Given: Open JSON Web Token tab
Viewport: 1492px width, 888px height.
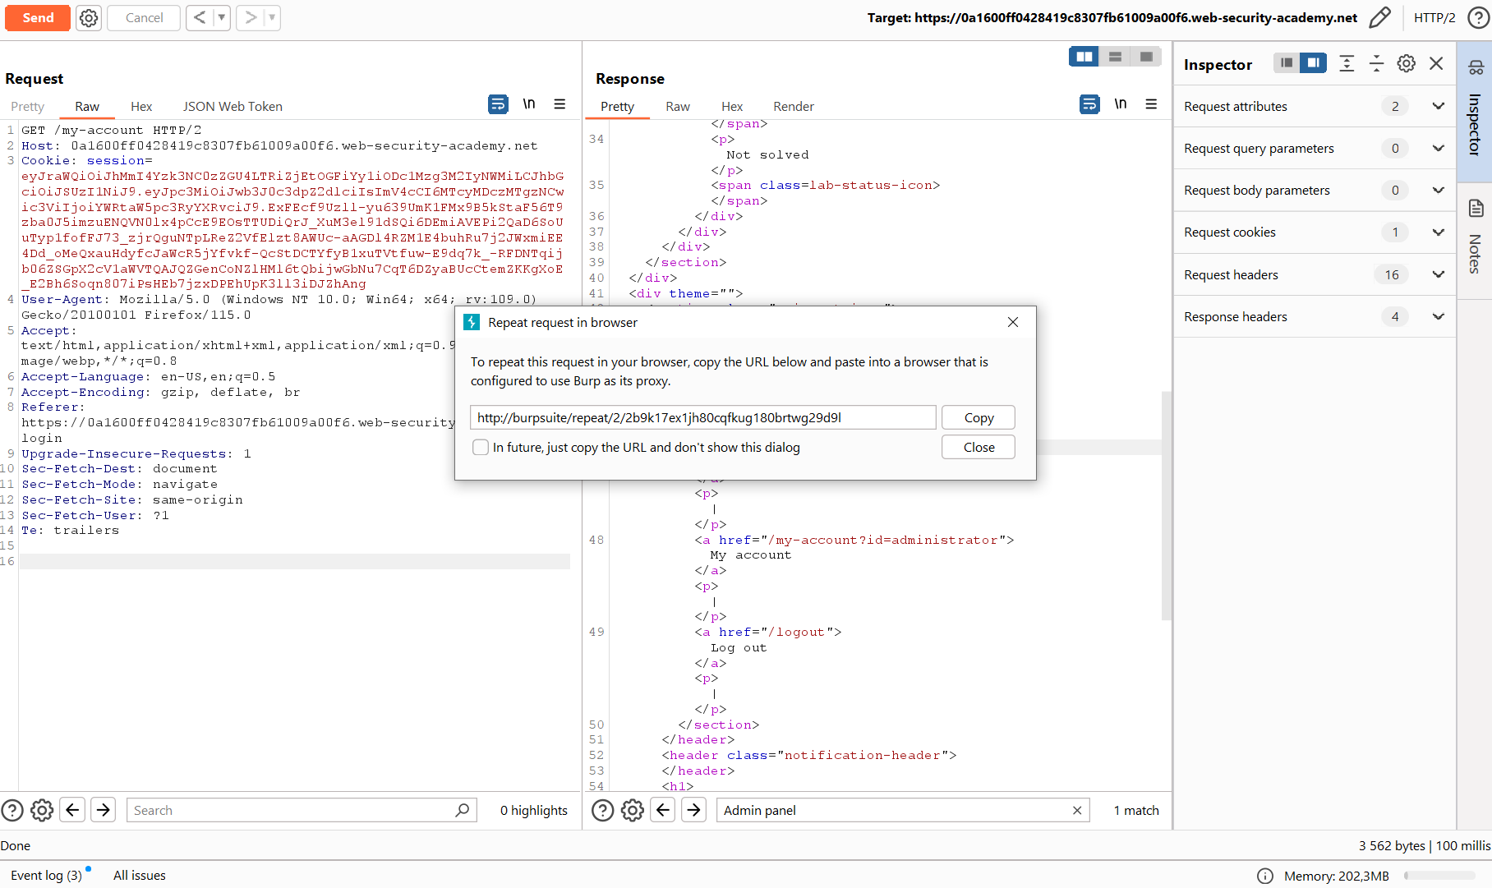Looking at the screenshot, I should 233,107.
